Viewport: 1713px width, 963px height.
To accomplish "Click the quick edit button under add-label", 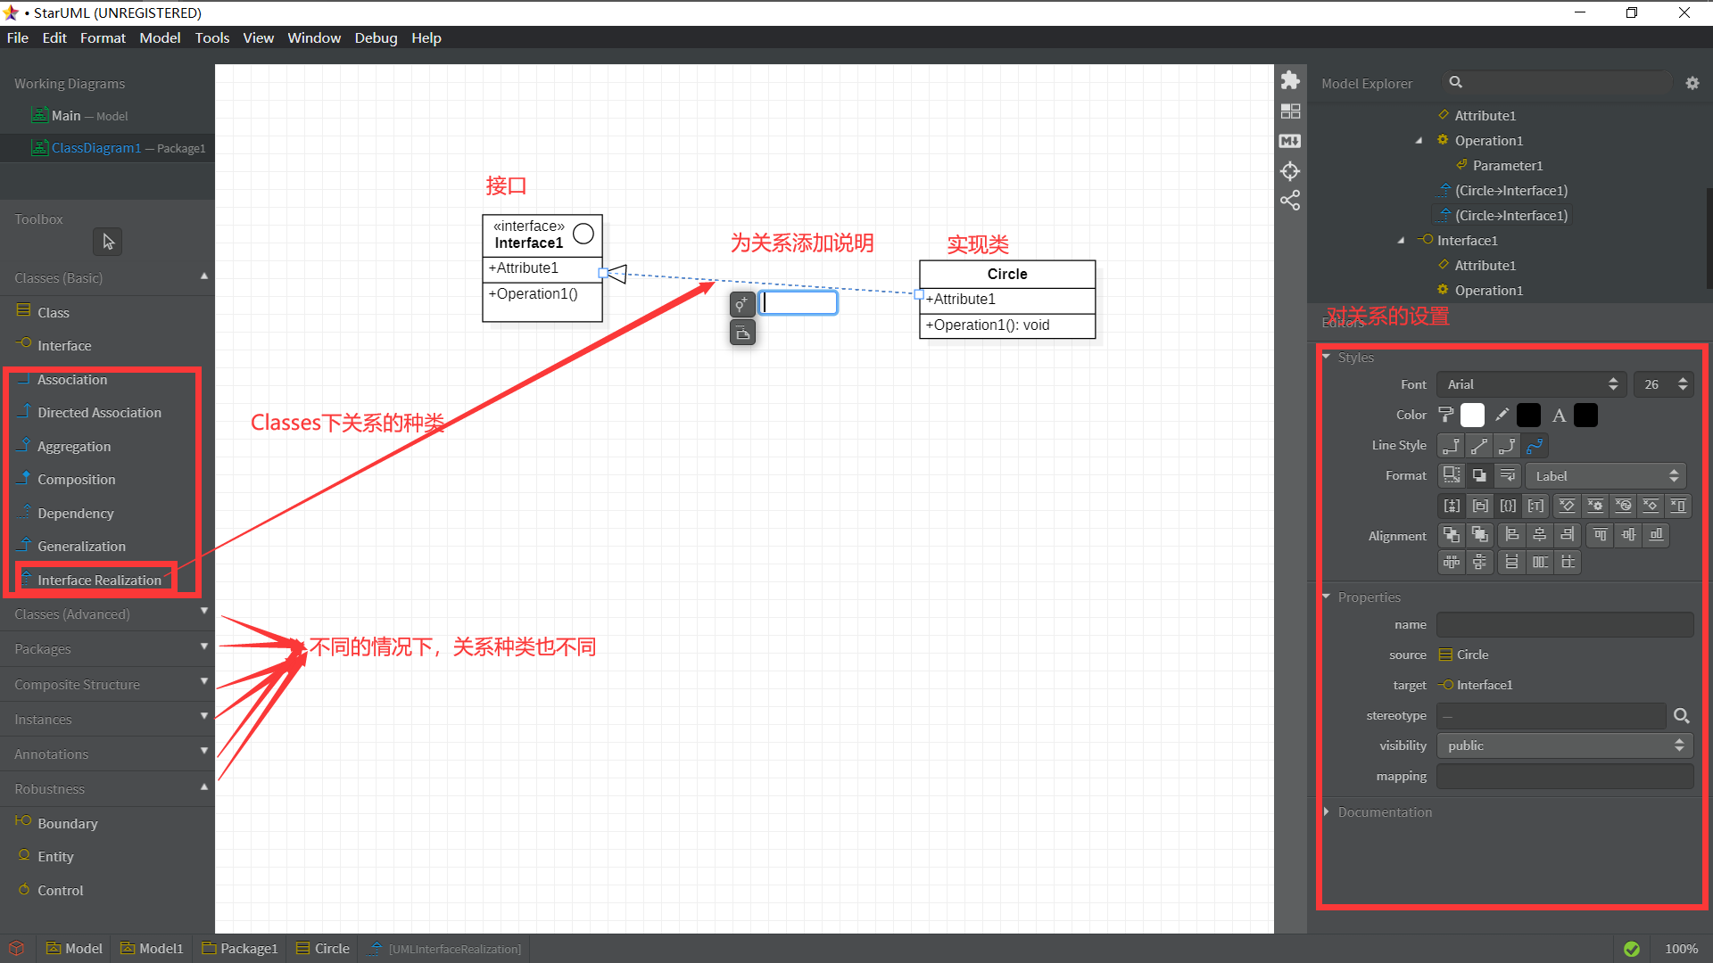I will [742, 333].
